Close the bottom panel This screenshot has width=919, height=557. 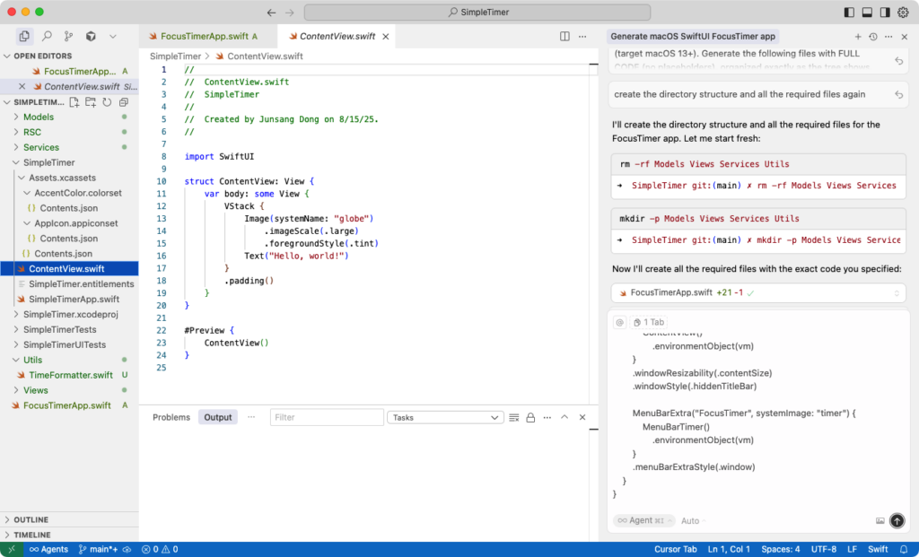[582, 418]
